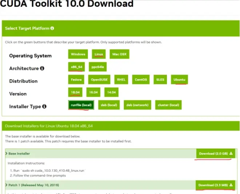Pick OpenSUSE distribution
This screenshot has width=240, height=194.
pyautogui.click(x=99, y=79)
